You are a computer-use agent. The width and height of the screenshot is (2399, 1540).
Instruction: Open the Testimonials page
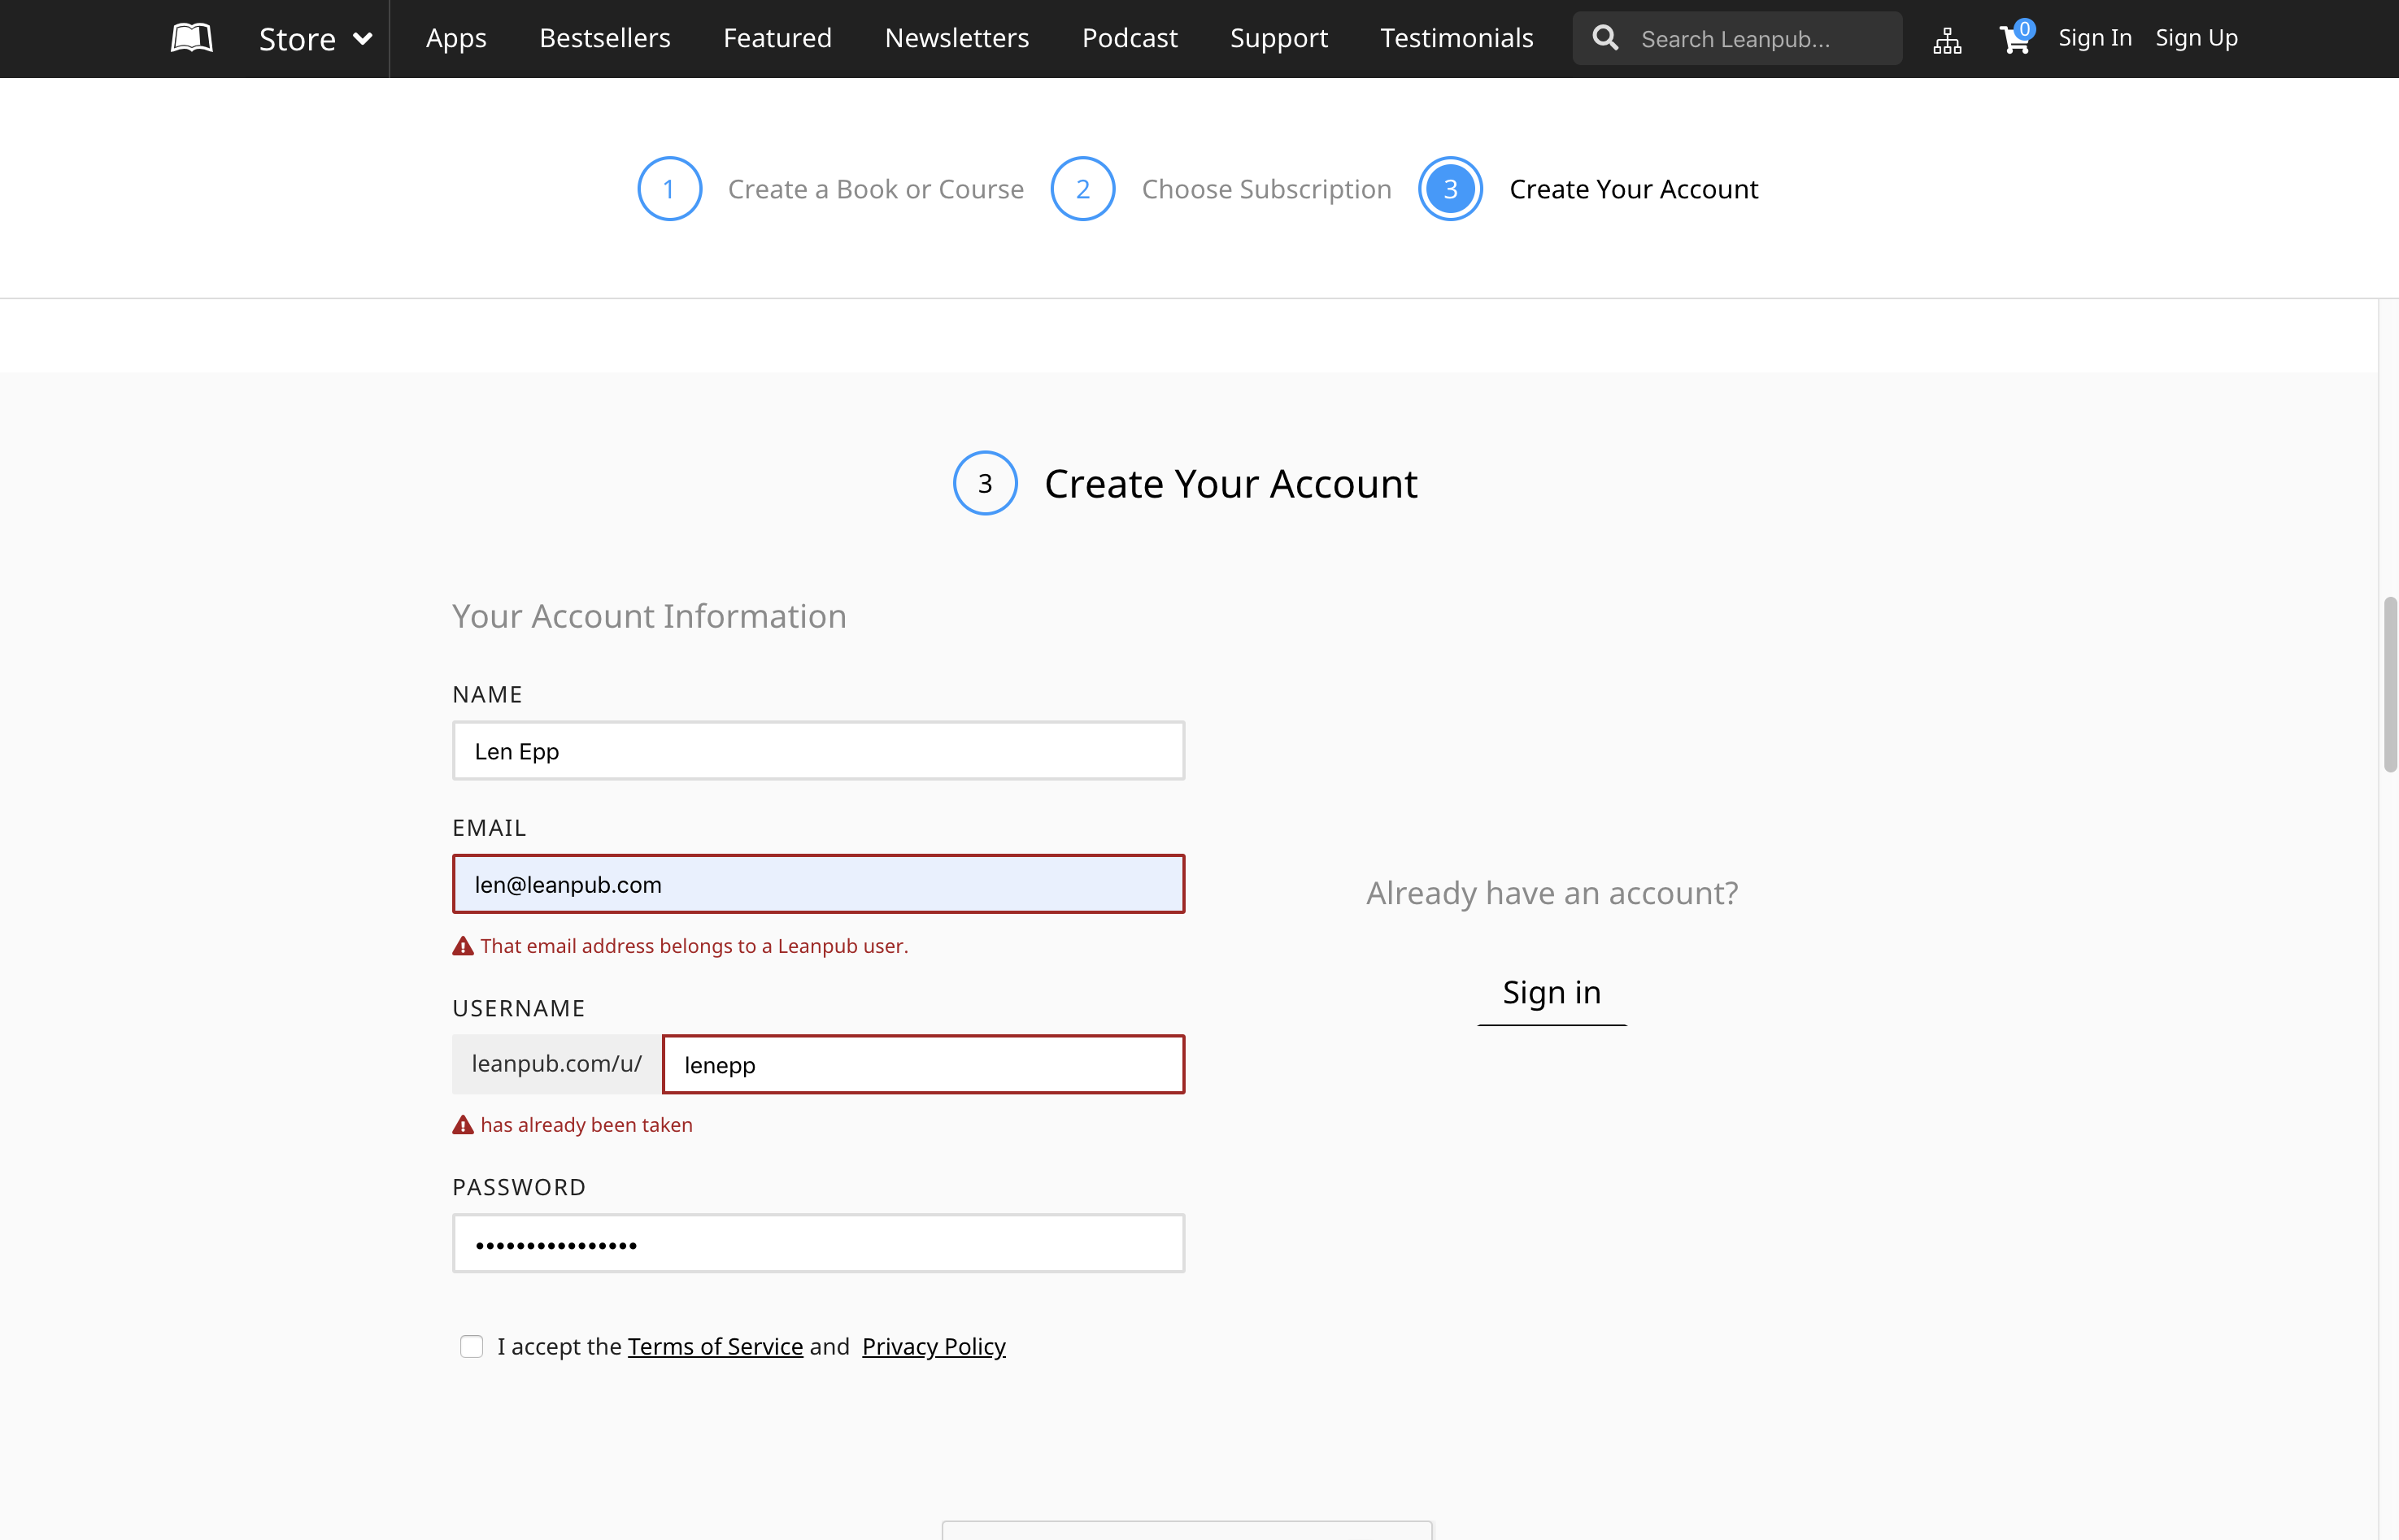[x=1456, y=38]
